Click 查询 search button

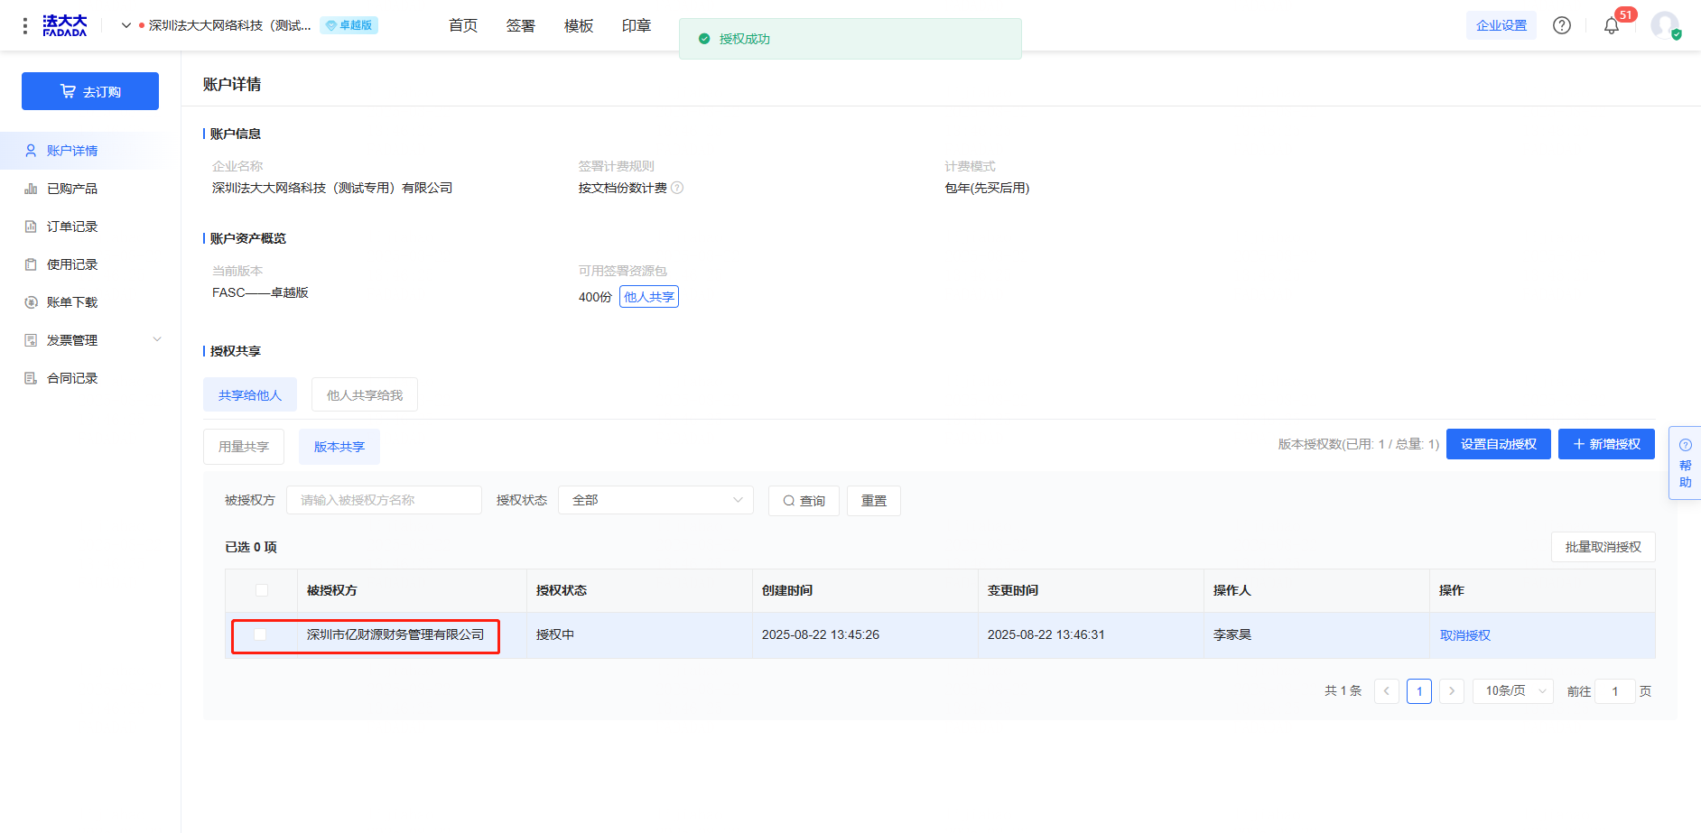(x=804, y=501)
